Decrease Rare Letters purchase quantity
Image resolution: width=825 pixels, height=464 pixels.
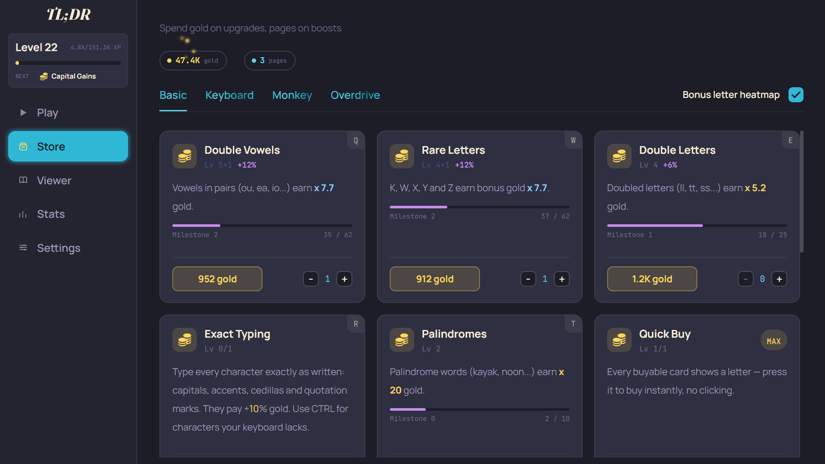click(x=528, y=279)
